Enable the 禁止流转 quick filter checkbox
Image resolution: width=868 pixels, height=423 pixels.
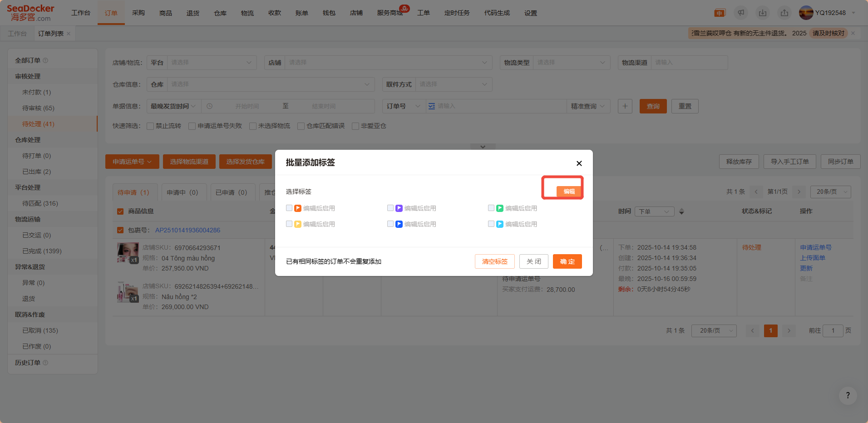150,126
